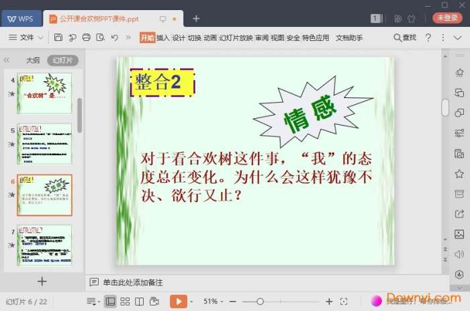Screen dimensions: 470x311
Task: Increase zoom with plus button
Action: tap(329, 301)
